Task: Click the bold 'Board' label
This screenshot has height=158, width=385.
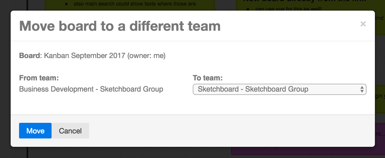Action: [30, 56]
